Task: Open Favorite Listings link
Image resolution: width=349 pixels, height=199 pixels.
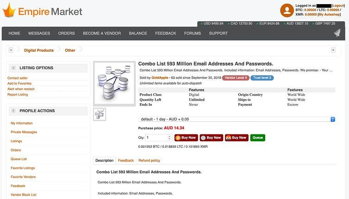Action: point(23,168)
